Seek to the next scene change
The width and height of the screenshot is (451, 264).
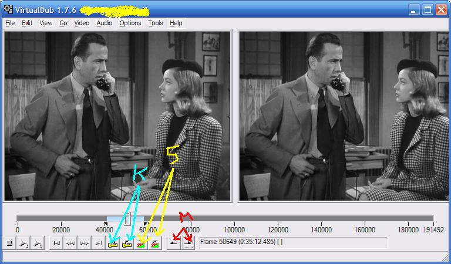(x=155, y=243)
